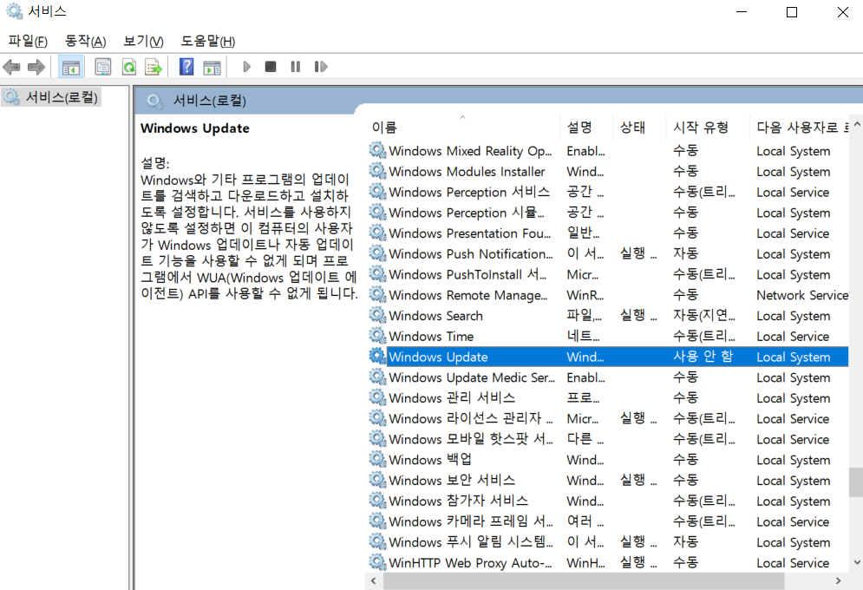Click the Forward arrow toolbar icon
Viewport: 863px width, 590px height.
coord(36,67)
